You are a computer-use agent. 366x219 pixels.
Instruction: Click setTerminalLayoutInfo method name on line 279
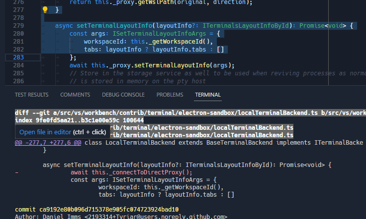coord(114,26)
